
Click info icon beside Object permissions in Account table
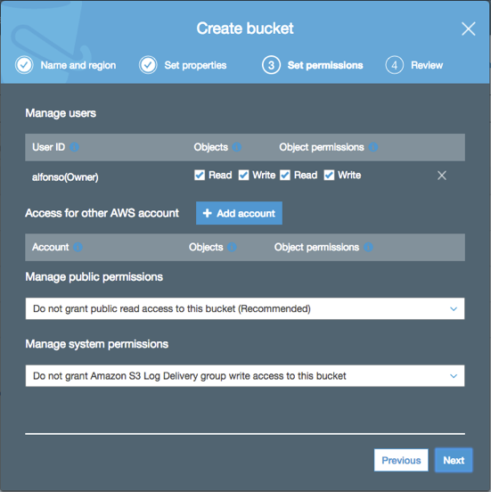[368, 247]
